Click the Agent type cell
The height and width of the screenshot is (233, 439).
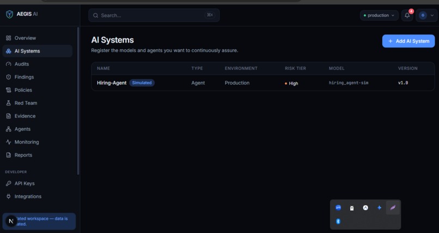coord(198,83)
